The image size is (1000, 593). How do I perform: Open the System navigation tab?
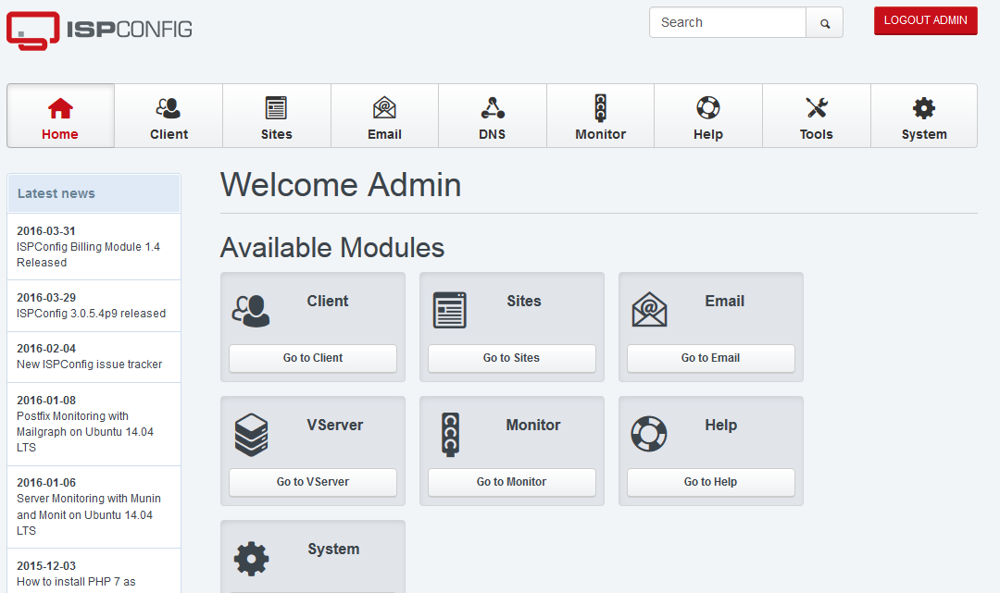pos(924,116)
